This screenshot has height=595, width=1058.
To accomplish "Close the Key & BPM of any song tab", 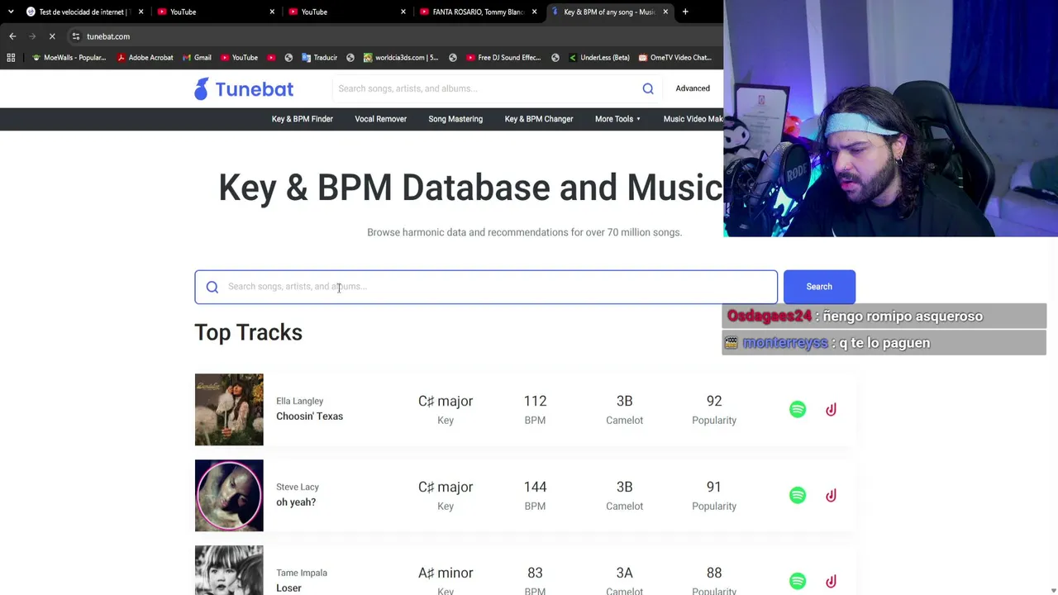I will [665, 12].
